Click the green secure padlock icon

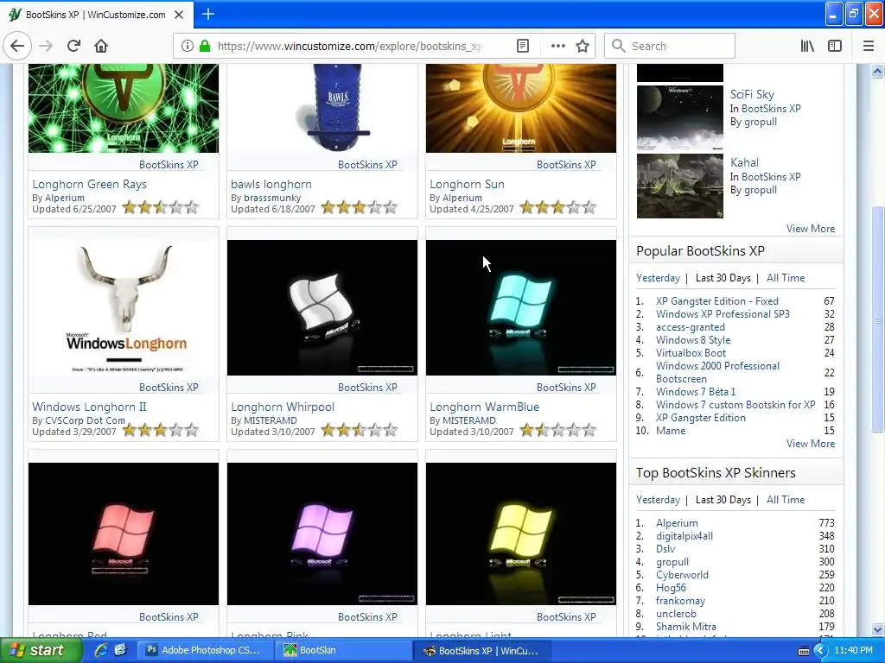pyautogui.click(x=205, y=46)
